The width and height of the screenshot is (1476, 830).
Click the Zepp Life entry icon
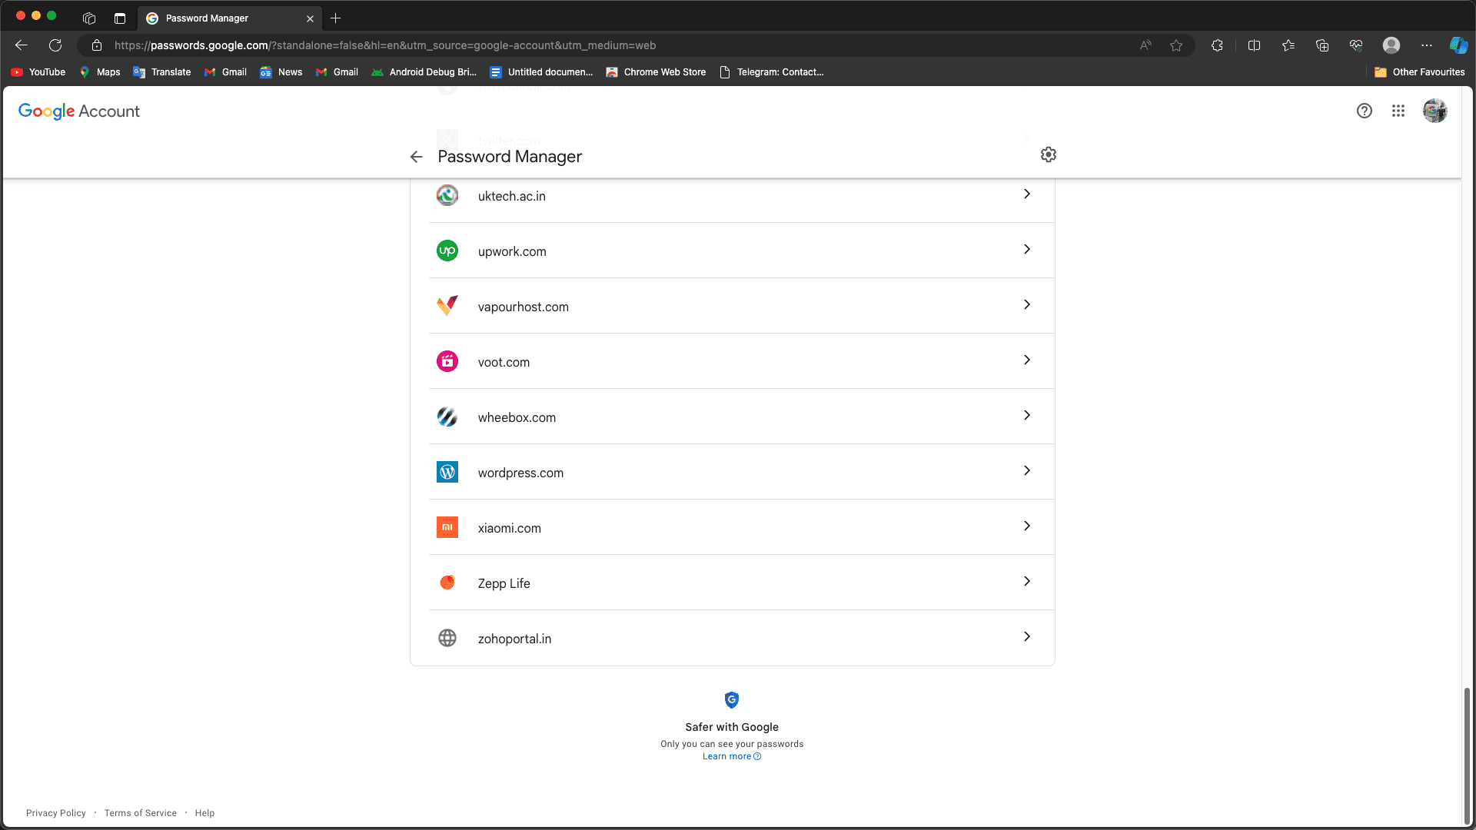447,583
